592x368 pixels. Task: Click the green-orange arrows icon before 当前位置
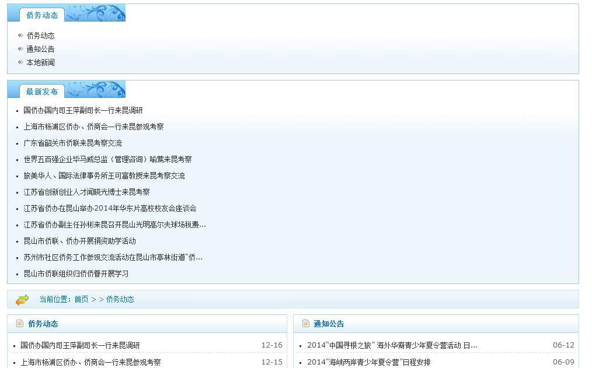22,300
